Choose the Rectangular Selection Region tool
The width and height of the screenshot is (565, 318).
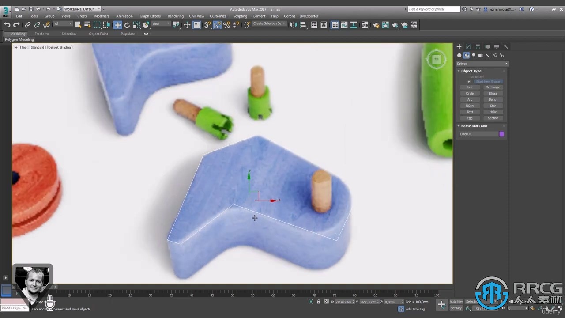(97, 25)
